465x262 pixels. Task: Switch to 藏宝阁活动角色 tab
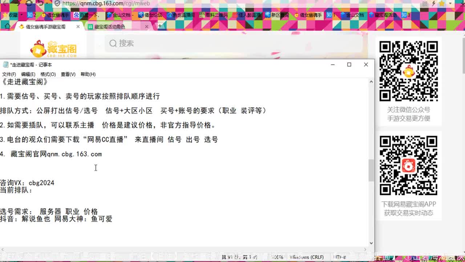click(109, 27)
